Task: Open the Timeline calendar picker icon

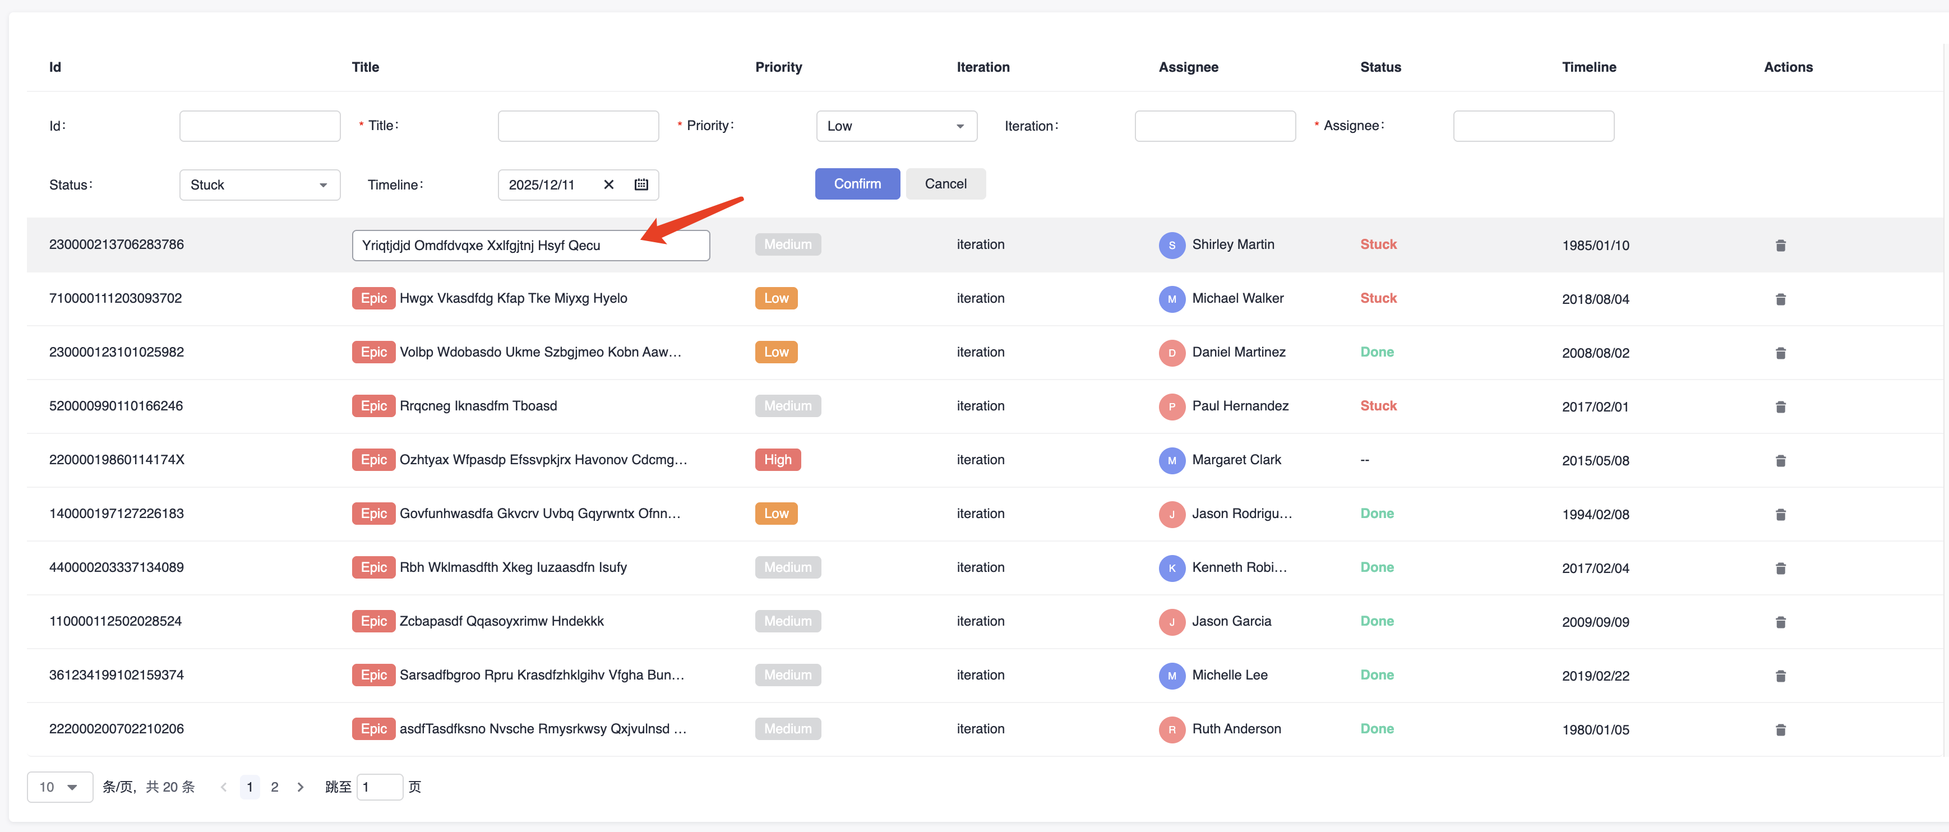Action: pos(641,184)
